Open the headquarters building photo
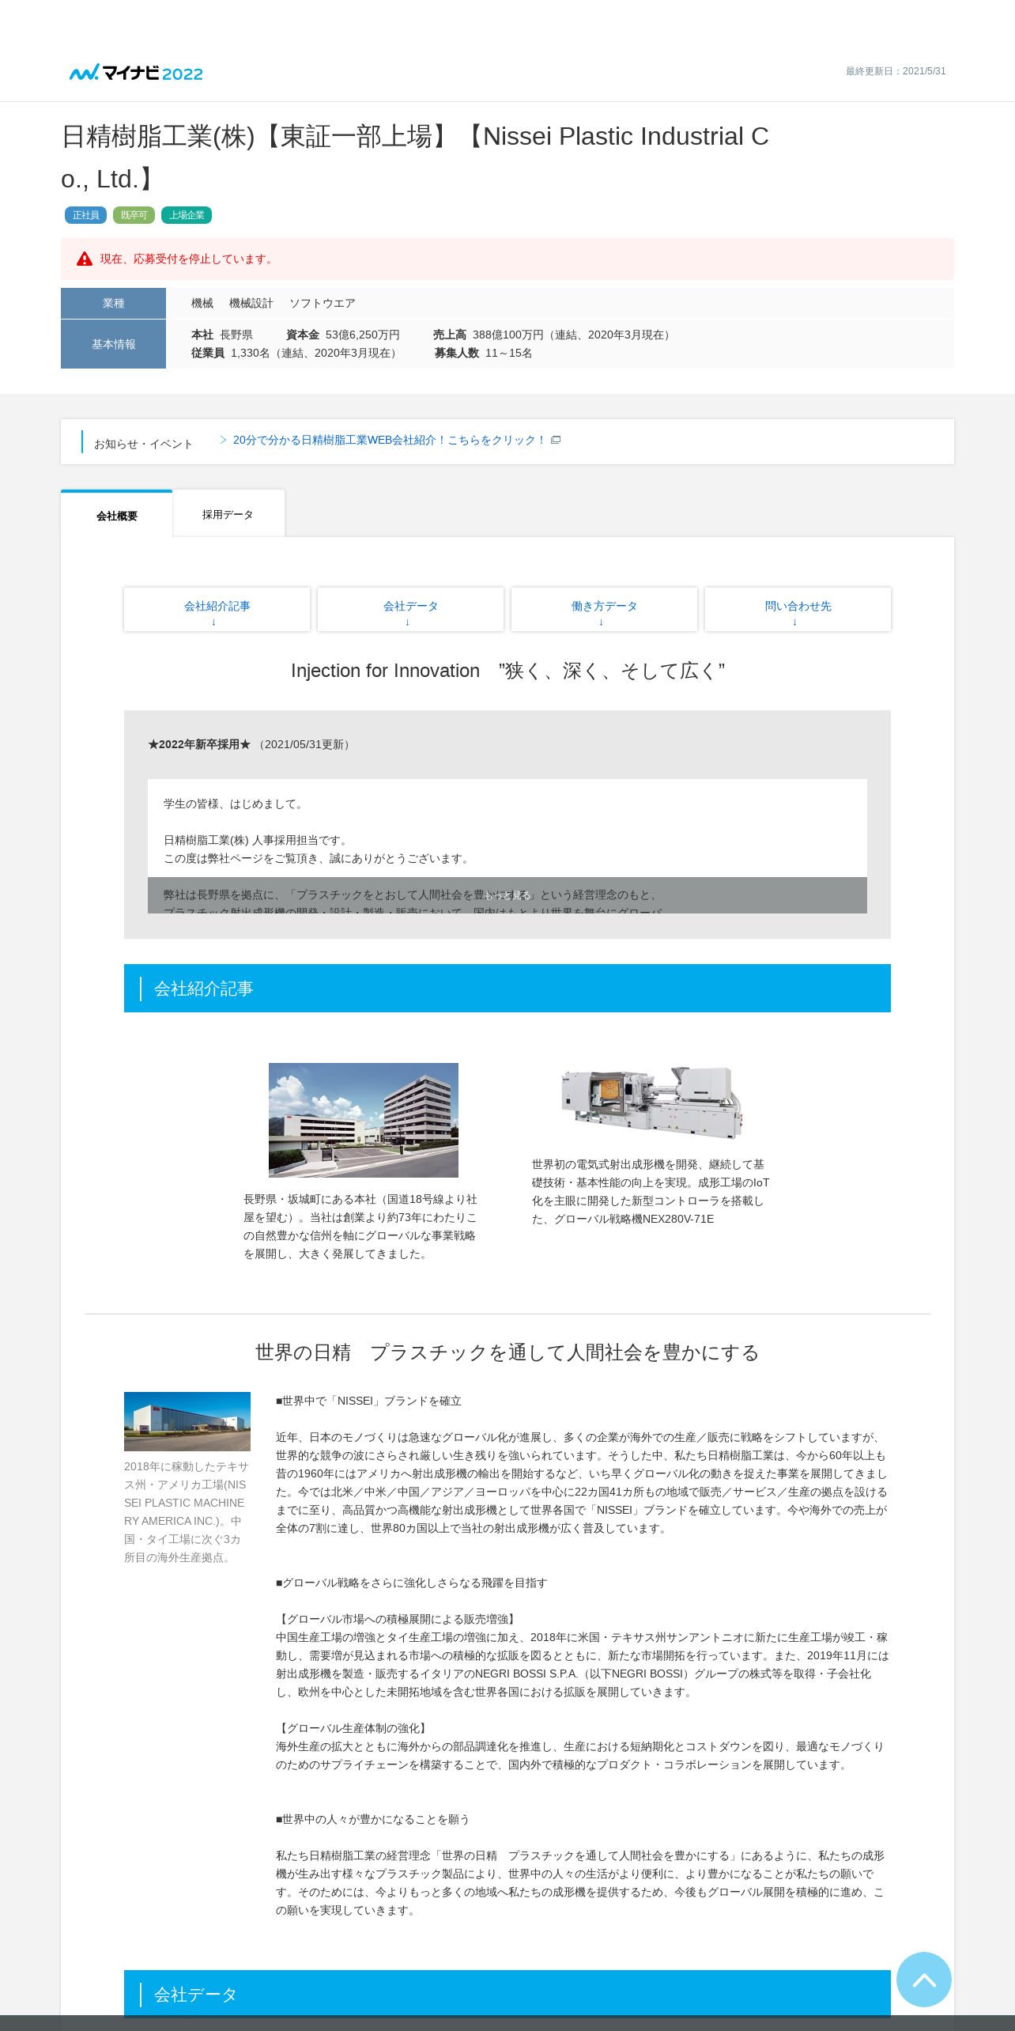 coord(364,1120)
